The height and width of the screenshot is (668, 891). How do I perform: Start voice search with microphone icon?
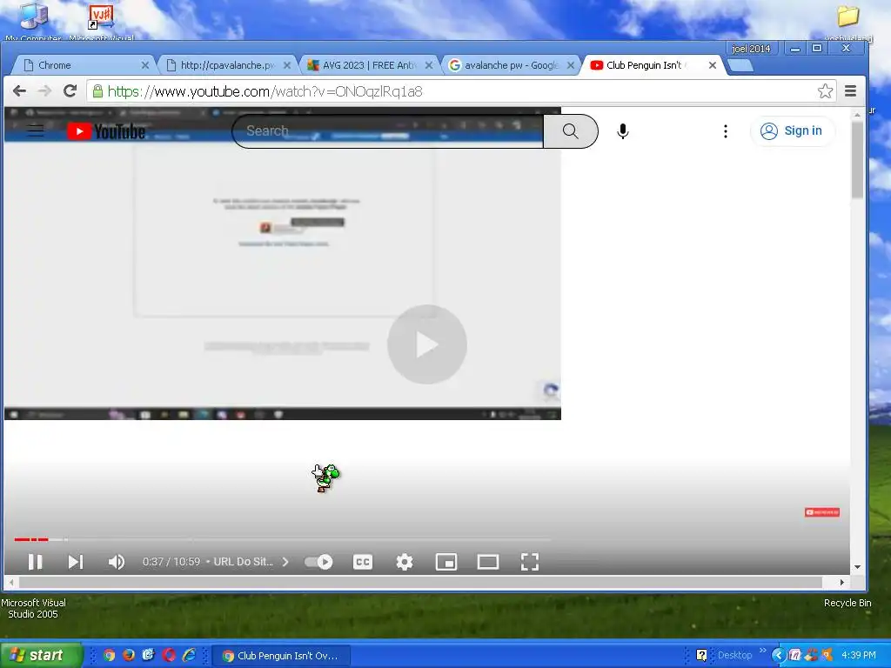click(623, 131)
